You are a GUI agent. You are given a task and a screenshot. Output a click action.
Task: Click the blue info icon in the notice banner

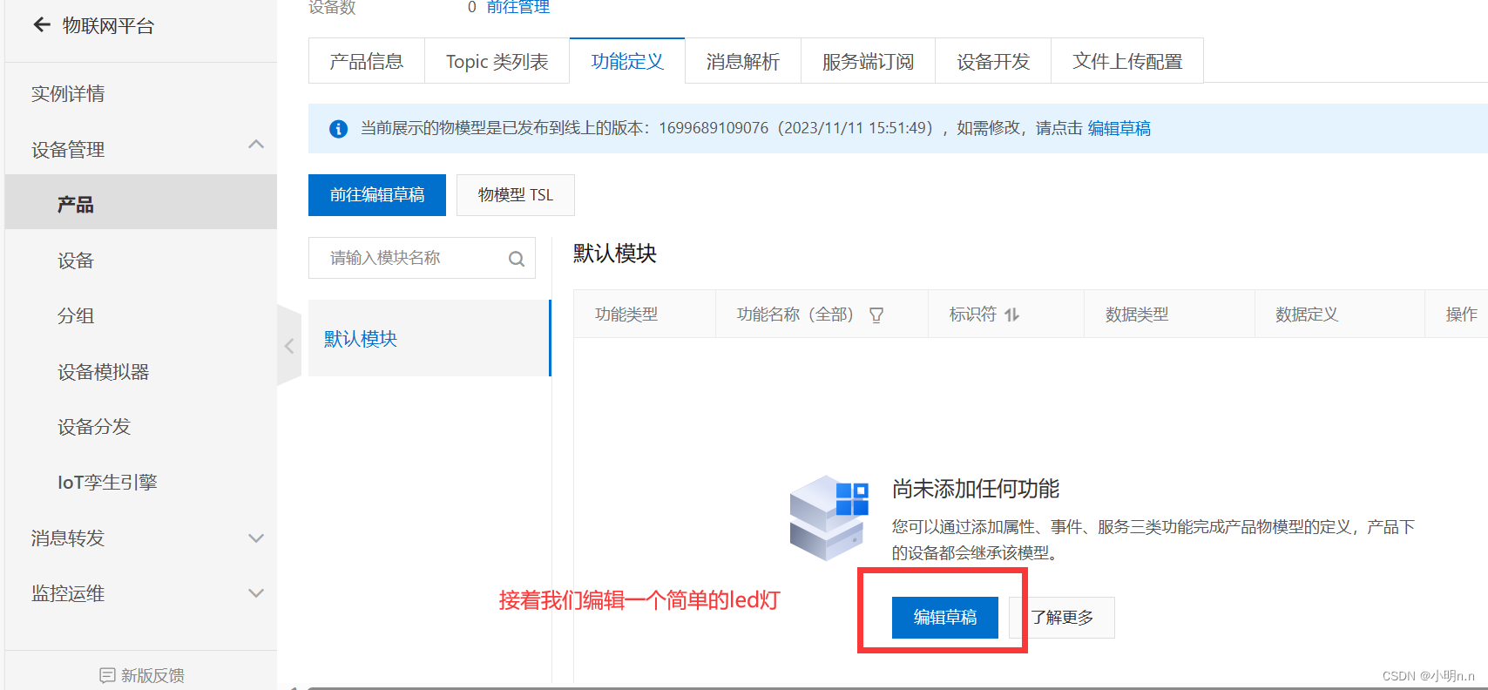pyautogui.click(x=338, y=129)
